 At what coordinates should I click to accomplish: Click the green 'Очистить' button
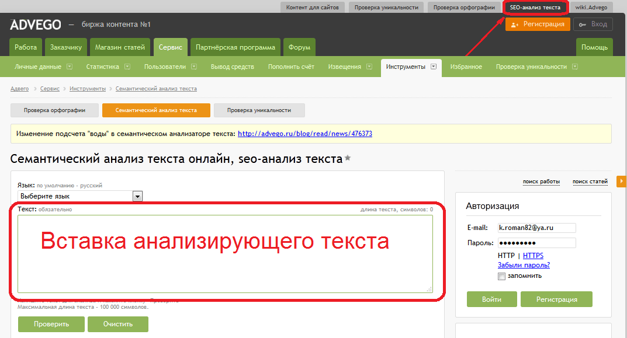pos(118,324)
